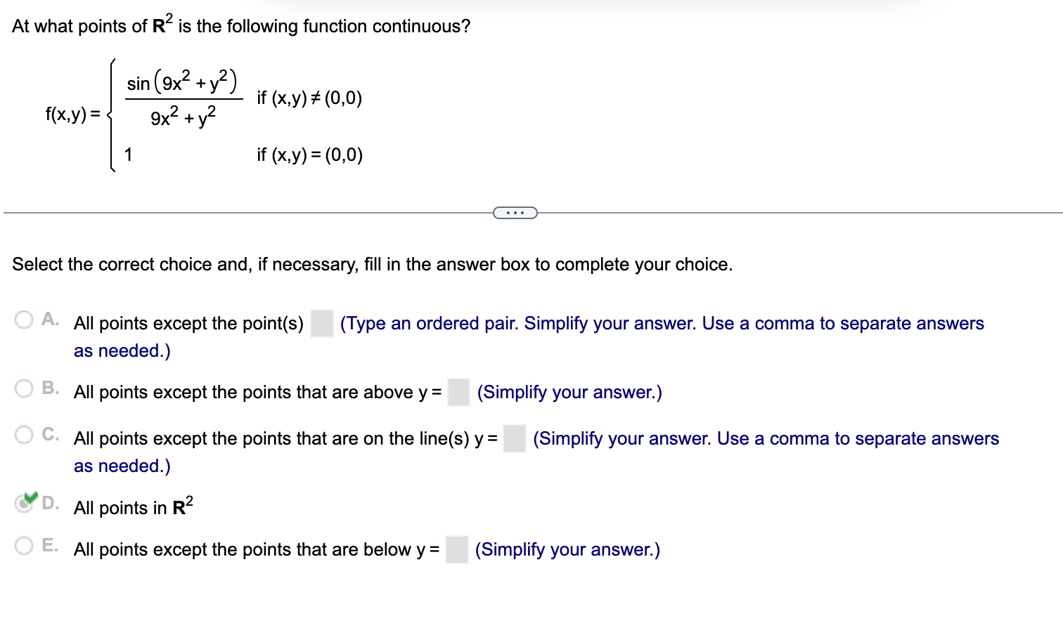Click the ordered pair instruction text in choice A
Screen dimensions: 1063x642
click(x=661, y=323)
